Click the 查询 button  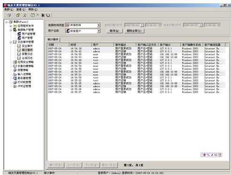click(x=114, y=31)
